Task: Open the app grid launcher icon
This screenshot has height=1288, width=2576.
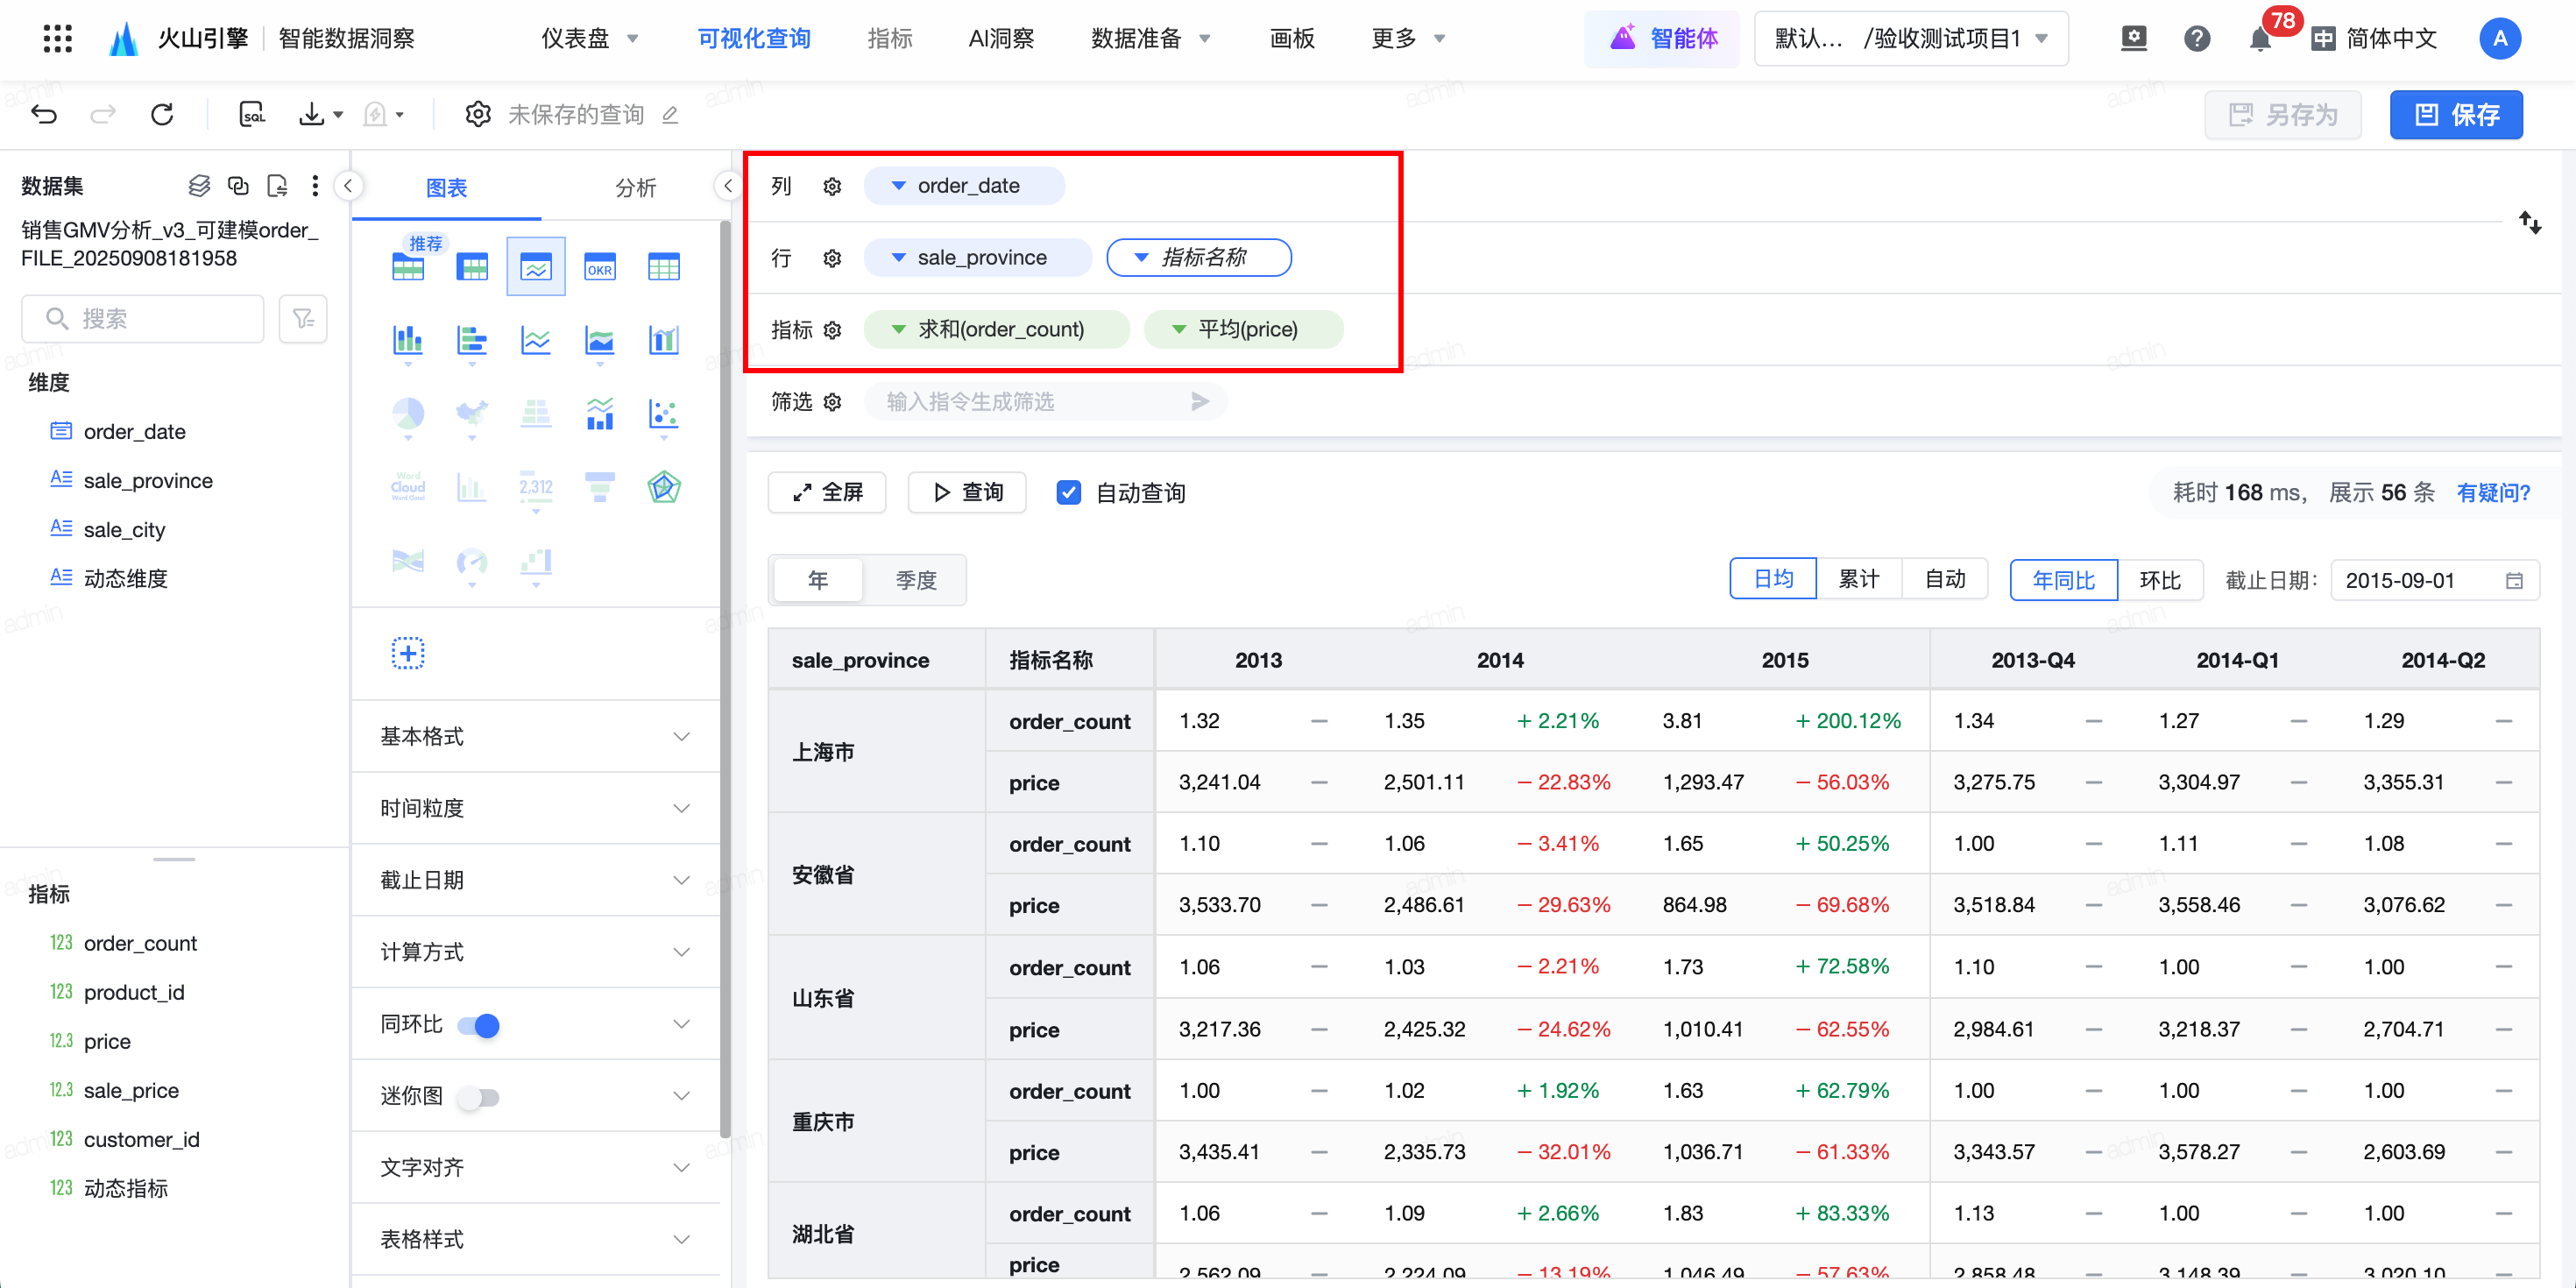Action: (58, 39)
